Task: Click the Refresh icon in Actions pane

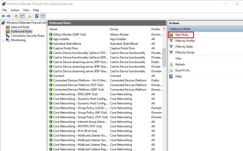Action: 171,65
